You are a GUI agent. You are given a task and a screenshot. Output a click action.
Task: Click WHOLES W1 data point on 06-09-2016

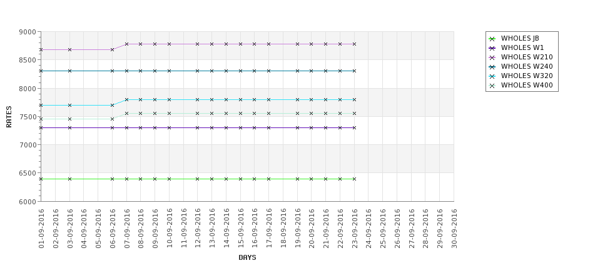[113, 128]
